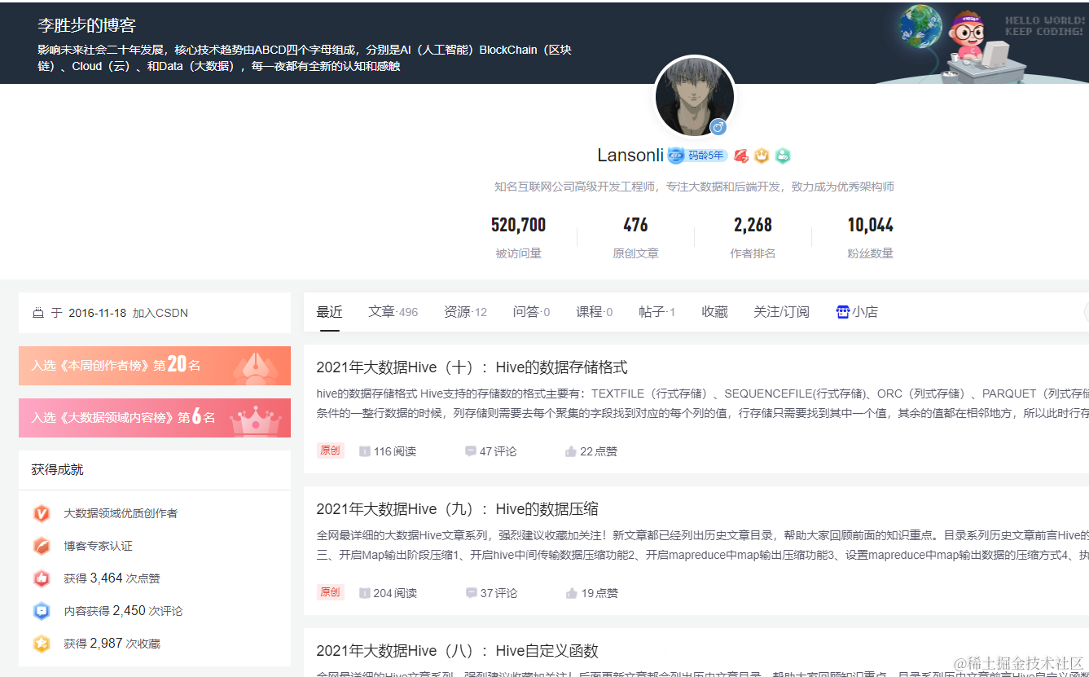This screenshot has width=1089, height=677.
Task: Click the 原创 tag on Hive（九）article
Action: tap(331, 592)
